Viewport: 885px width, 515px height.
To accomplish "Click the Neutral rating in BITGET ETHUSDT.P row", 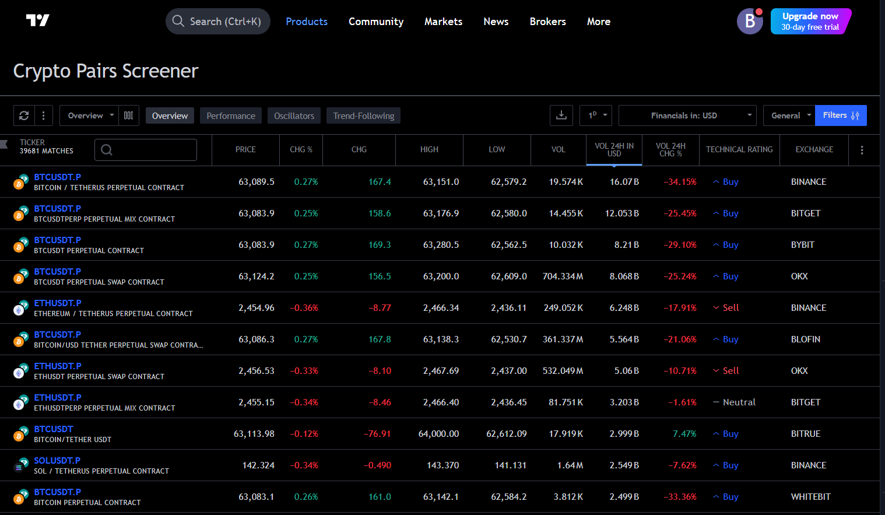I will [734, 402].
